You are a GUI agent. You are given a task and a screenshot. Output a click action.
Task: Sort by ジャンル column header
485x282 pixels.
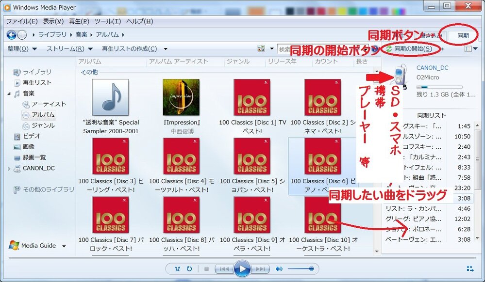pyautogui.click(x=245, y=62)
